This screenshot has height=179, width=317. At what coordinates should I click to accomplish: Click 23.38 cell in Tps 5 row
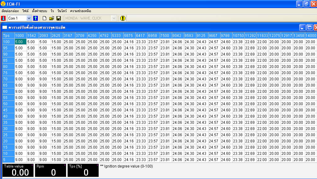[x=238, y=159]
